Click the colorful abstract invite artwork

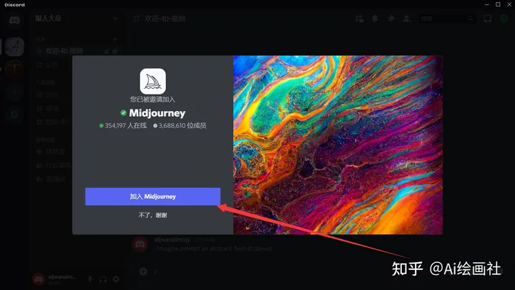coord(338,145)
